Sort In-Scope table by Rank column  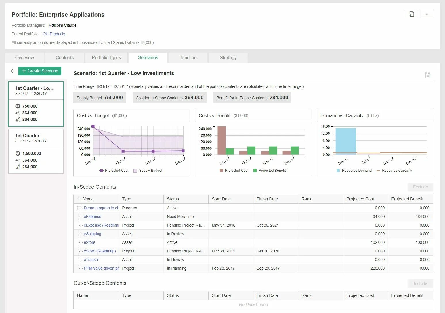(x=320, y=199)
